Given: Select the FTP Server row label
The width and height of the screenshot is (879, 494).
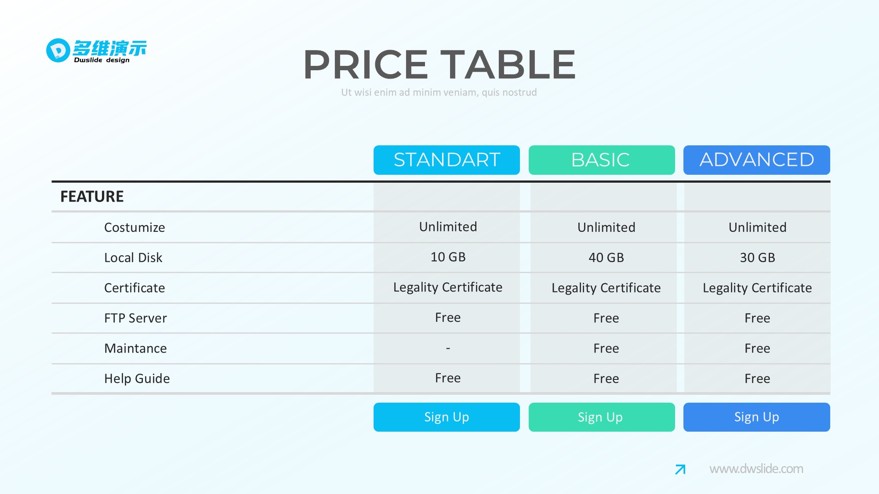Looking at the screenshot, I should click(x=135, y=318).
